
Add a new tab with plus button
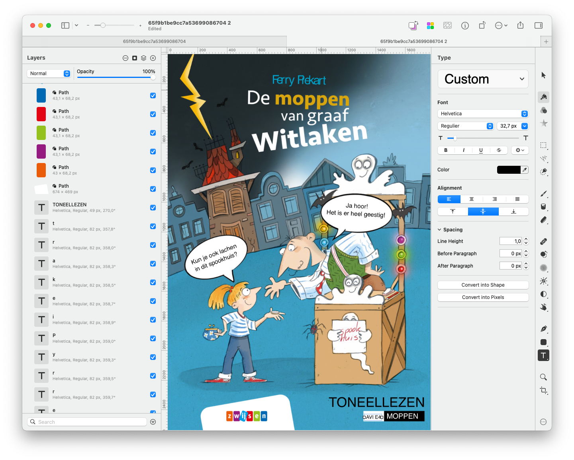click(546, 41)
